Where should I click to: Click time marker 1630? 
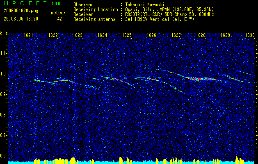pyautogui.click(x=250, y=35)
